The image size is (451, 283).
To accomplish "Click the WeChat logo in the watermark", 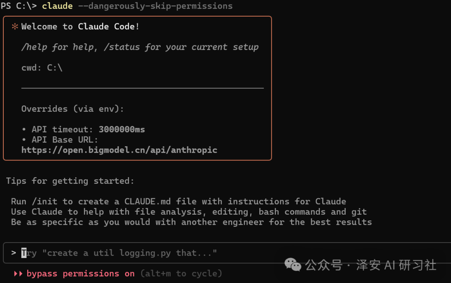I will (292, 265).
